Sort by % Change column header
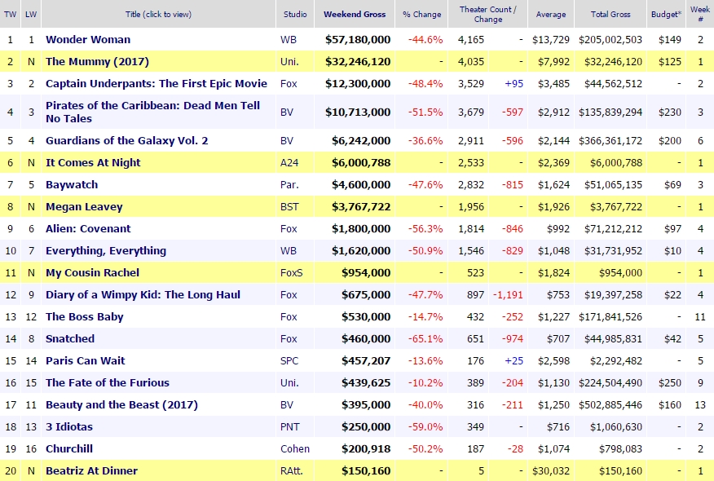The image size is (714, 481). (x=421, y=14)
